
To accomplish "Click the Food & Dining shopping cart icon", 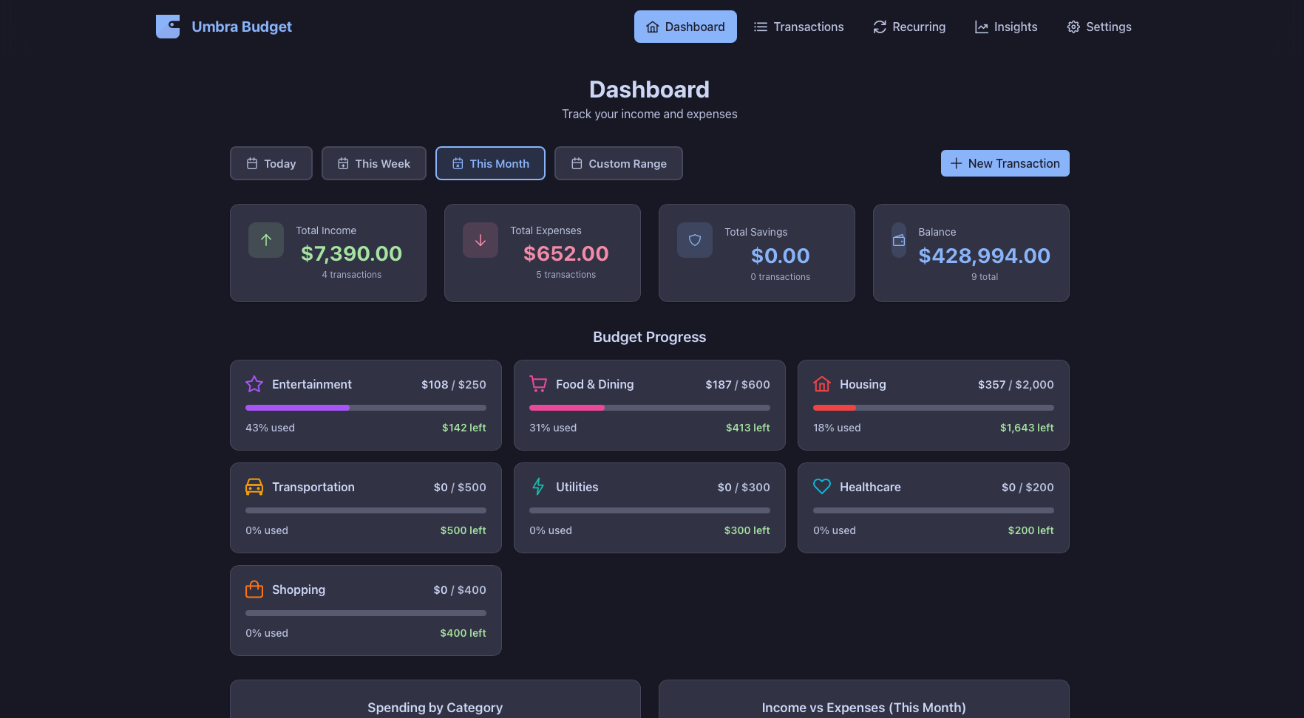I will coord(537,384).
